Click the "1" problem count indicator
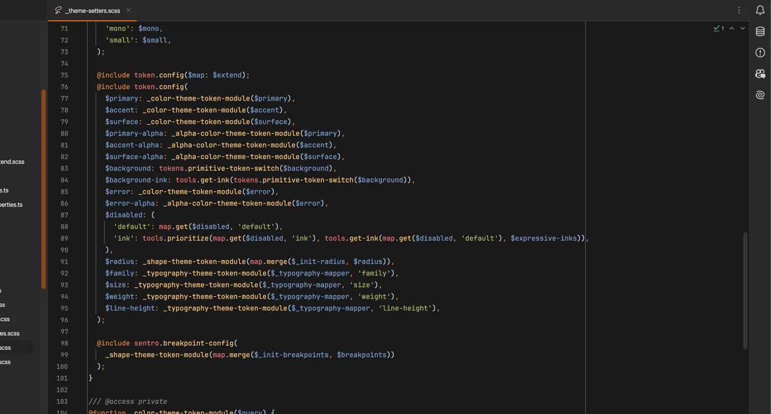Screen dimensions: 771x414 pyautogui.click(x=722, y=28)
